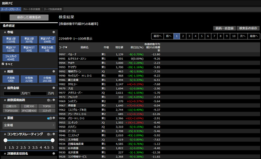
Task: Select TOPIX100 index filter
Action: pos(11,111)
